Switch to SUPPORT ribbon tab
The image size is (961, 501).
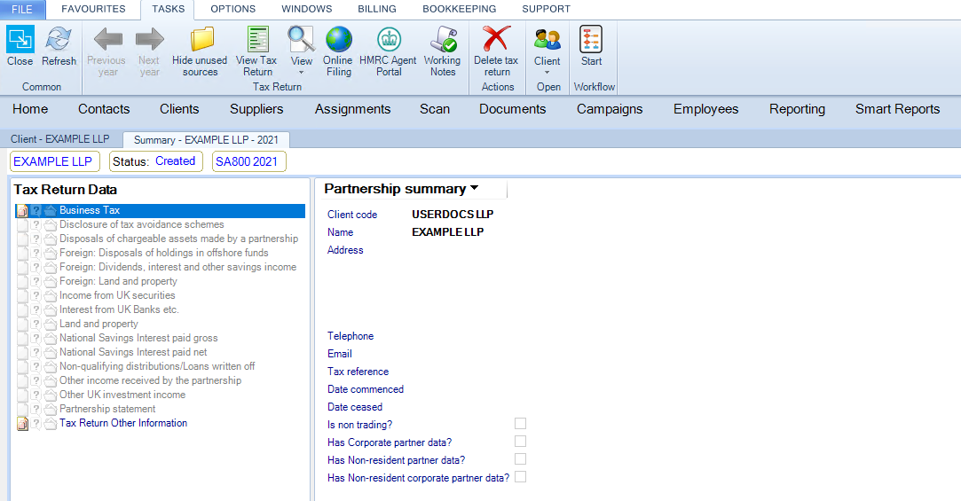(546, 9)
